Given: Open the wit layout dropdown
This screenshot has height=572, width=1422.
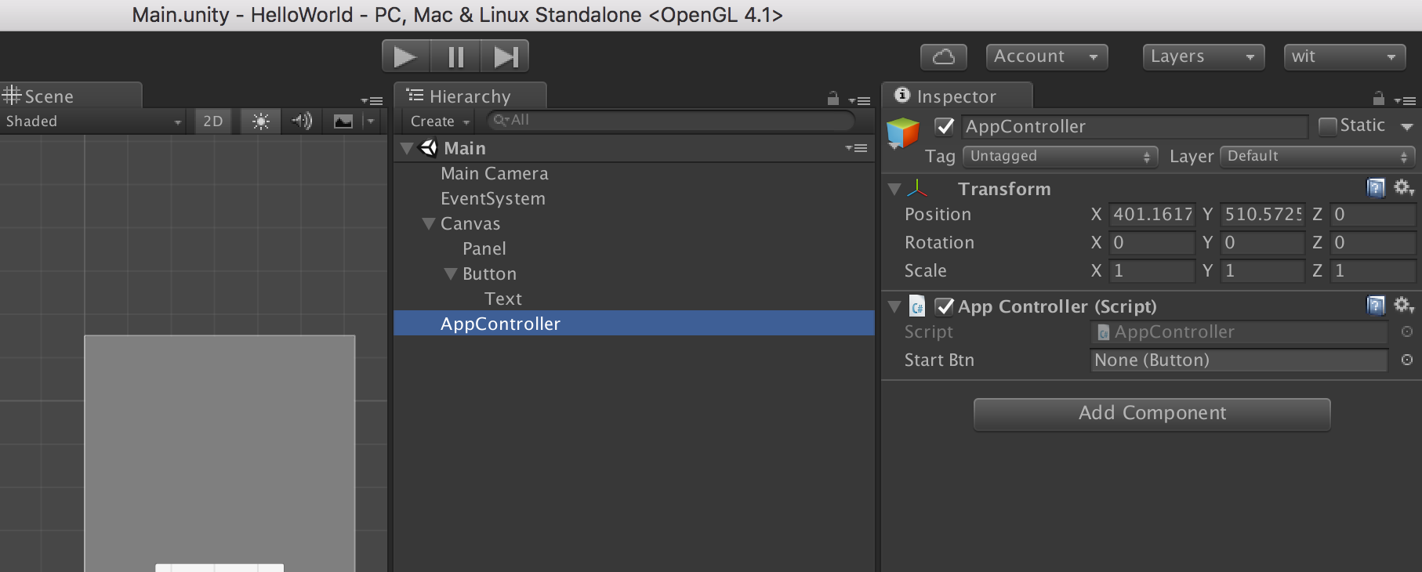Looking at the screenshot, I should pyautogui.click(x=1344, y=56).
